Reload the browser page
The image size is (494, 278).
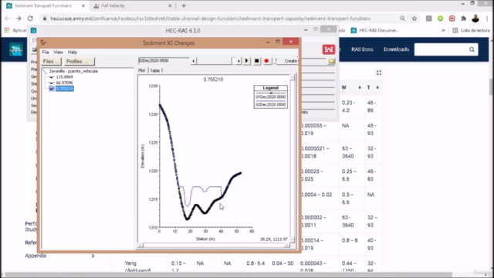30,19
